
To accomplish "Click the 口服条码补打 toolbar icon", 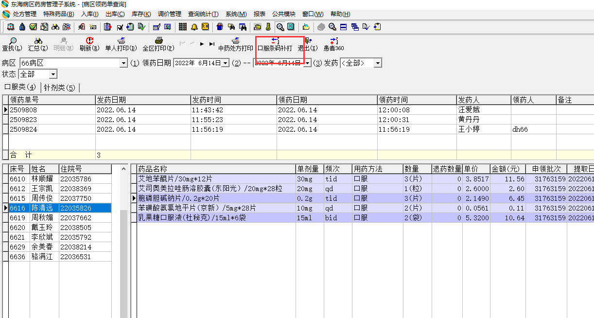I will (x=275, y=41).
